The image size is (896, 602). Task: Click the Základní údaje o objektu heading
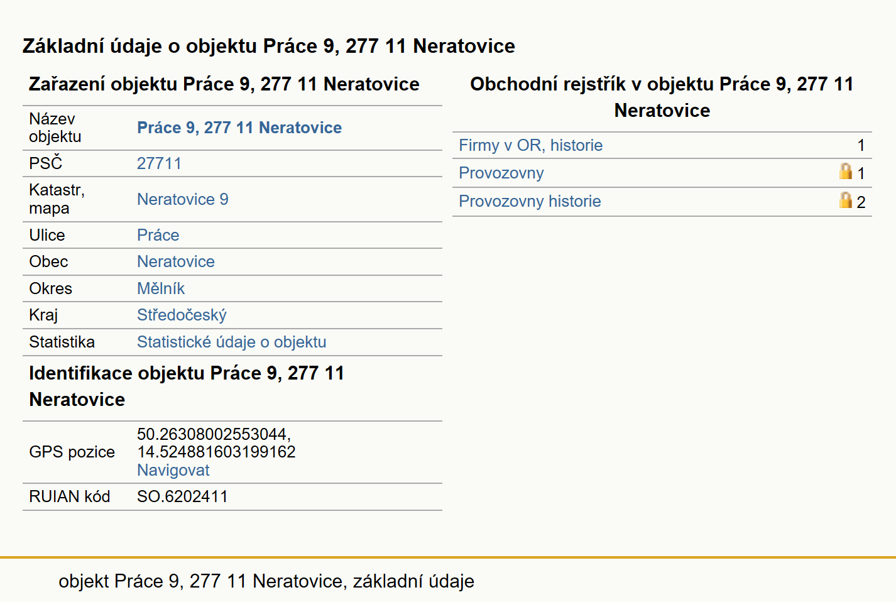[x=269, y=46]
